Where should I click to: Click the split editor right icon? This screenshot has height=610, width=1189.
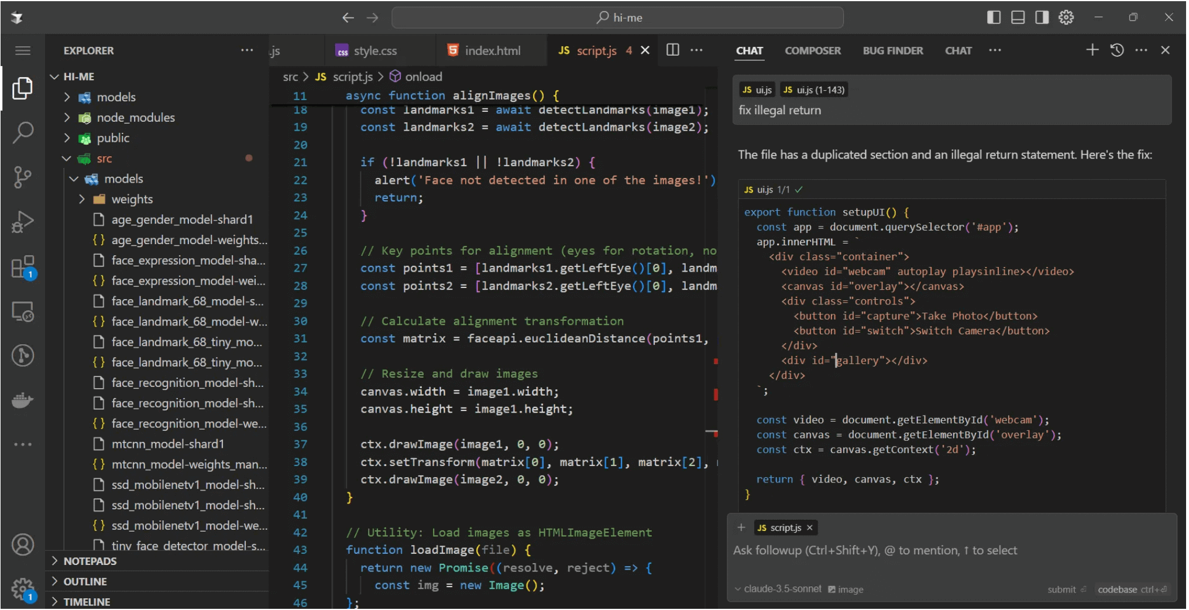tap(673, 50)
